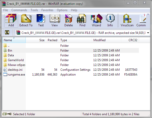Viewport: 152px width, 118px height.
Task: Expand the address bar path dropdown
Action: click(148, 33)
